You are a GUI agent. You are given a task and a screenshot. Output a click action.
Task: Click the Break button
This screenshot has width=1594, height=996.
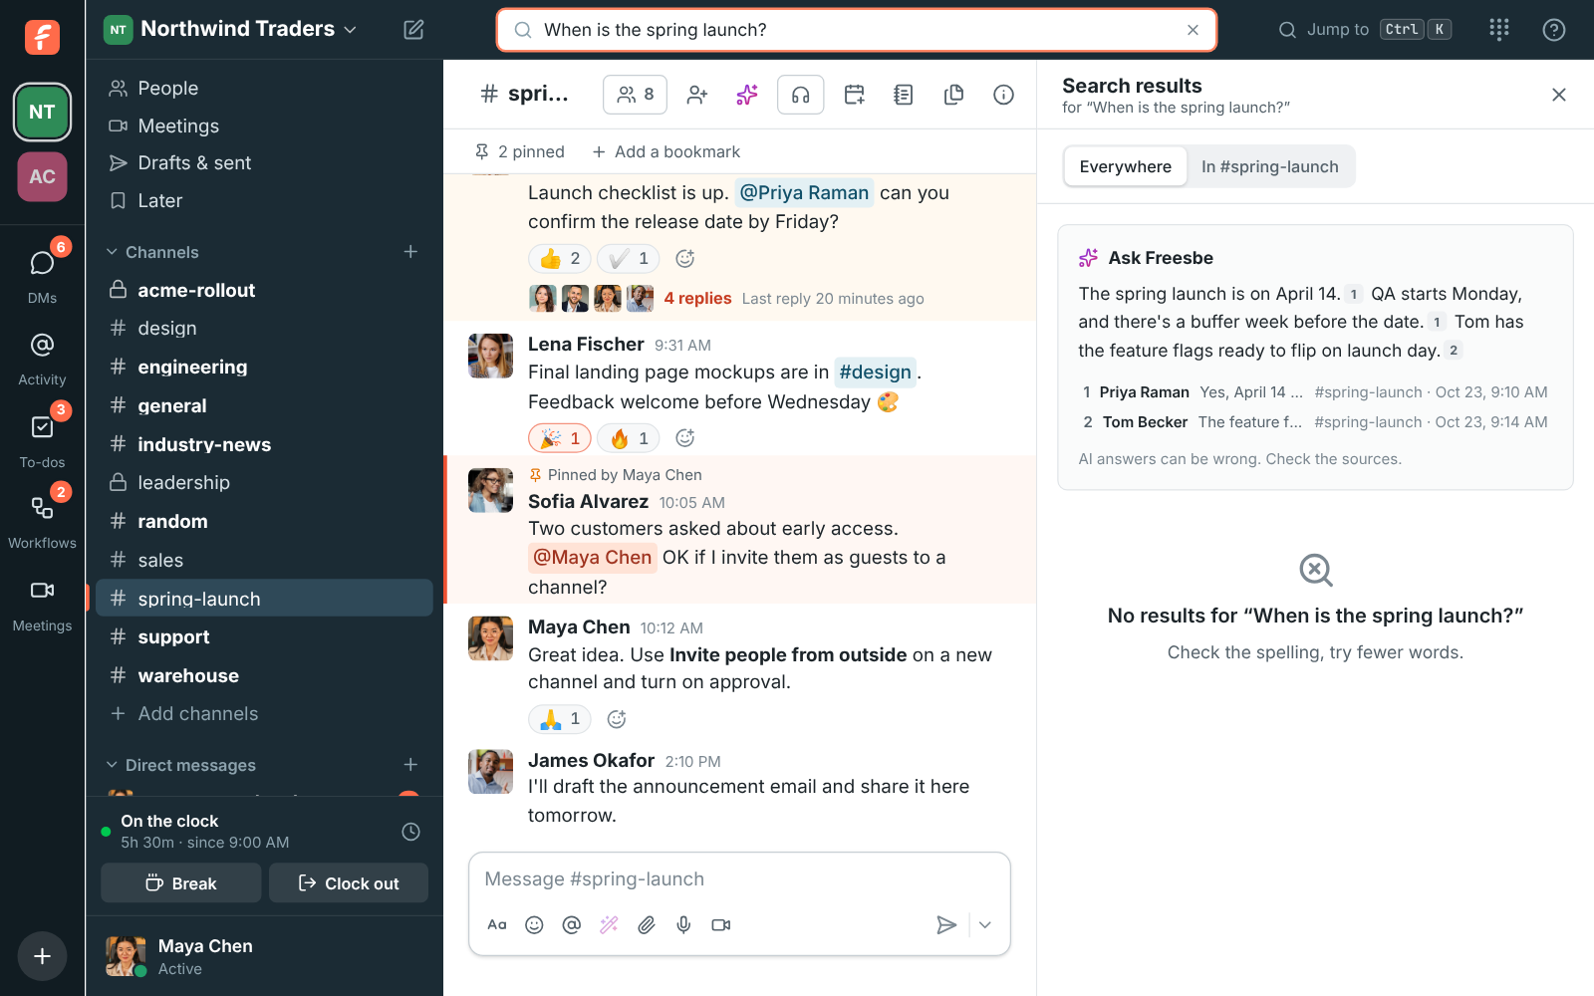pos(181,883)
